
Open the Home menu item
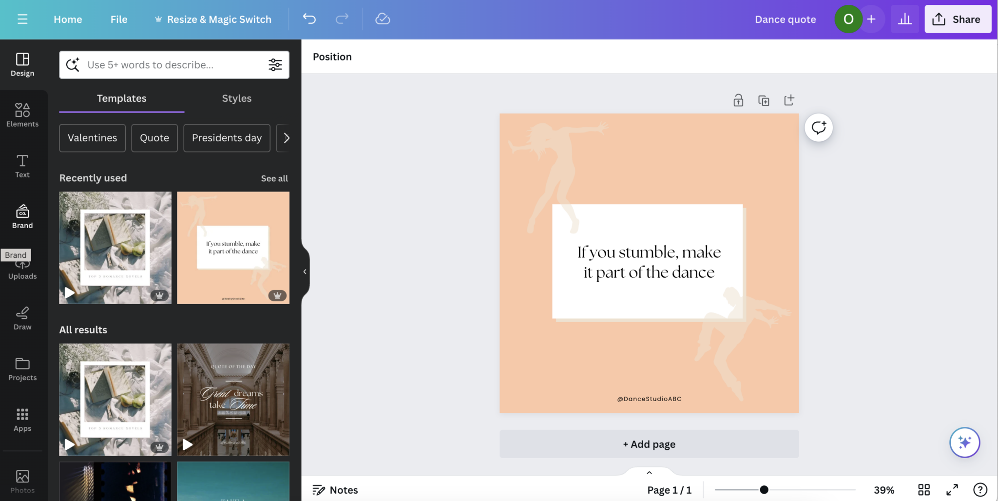click(68, 19)
